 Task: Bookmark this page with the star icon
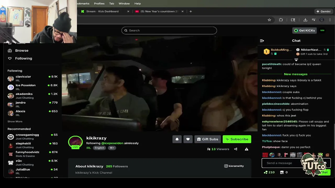[269, 20]
